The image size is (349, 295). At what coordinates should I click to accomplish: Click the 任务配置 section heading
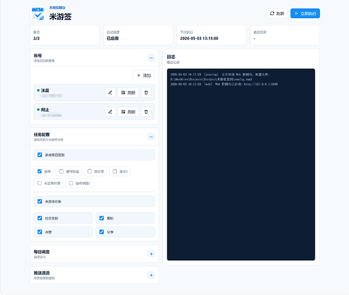click(42, 135)
